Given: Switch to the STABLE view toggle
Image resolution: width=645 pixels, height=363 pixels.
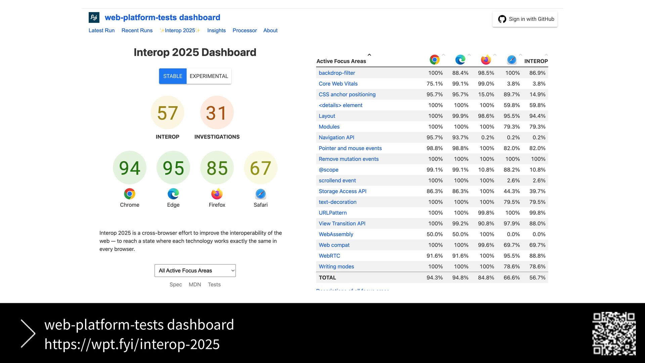Looking at the screenshot, I should click(173, 76).
